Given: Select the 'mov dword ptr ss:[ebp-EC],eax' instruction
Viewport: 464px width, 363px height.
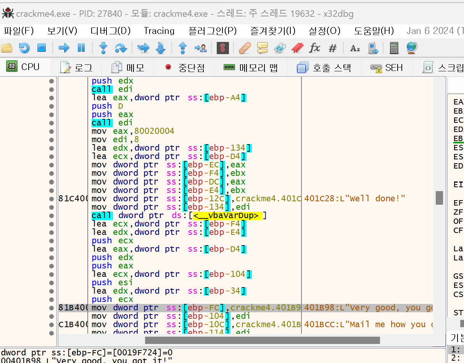Looking at the screenshot, I should tap(169, 165).
